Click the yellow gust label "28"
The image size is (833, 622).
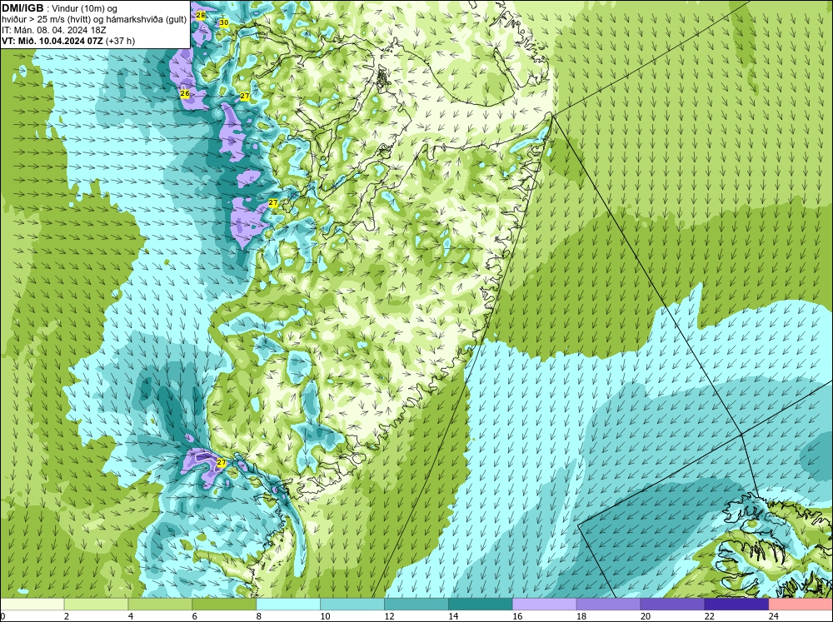click(200, 15)
